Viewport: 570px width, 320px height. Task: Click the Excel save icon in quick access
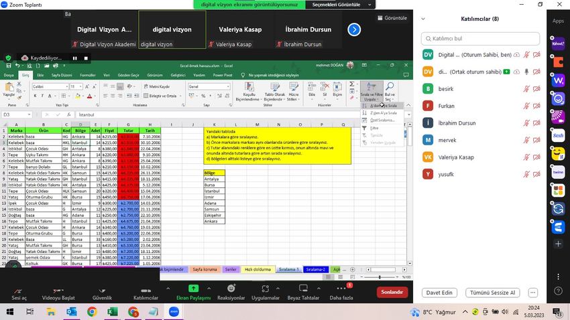click(8, 66)
